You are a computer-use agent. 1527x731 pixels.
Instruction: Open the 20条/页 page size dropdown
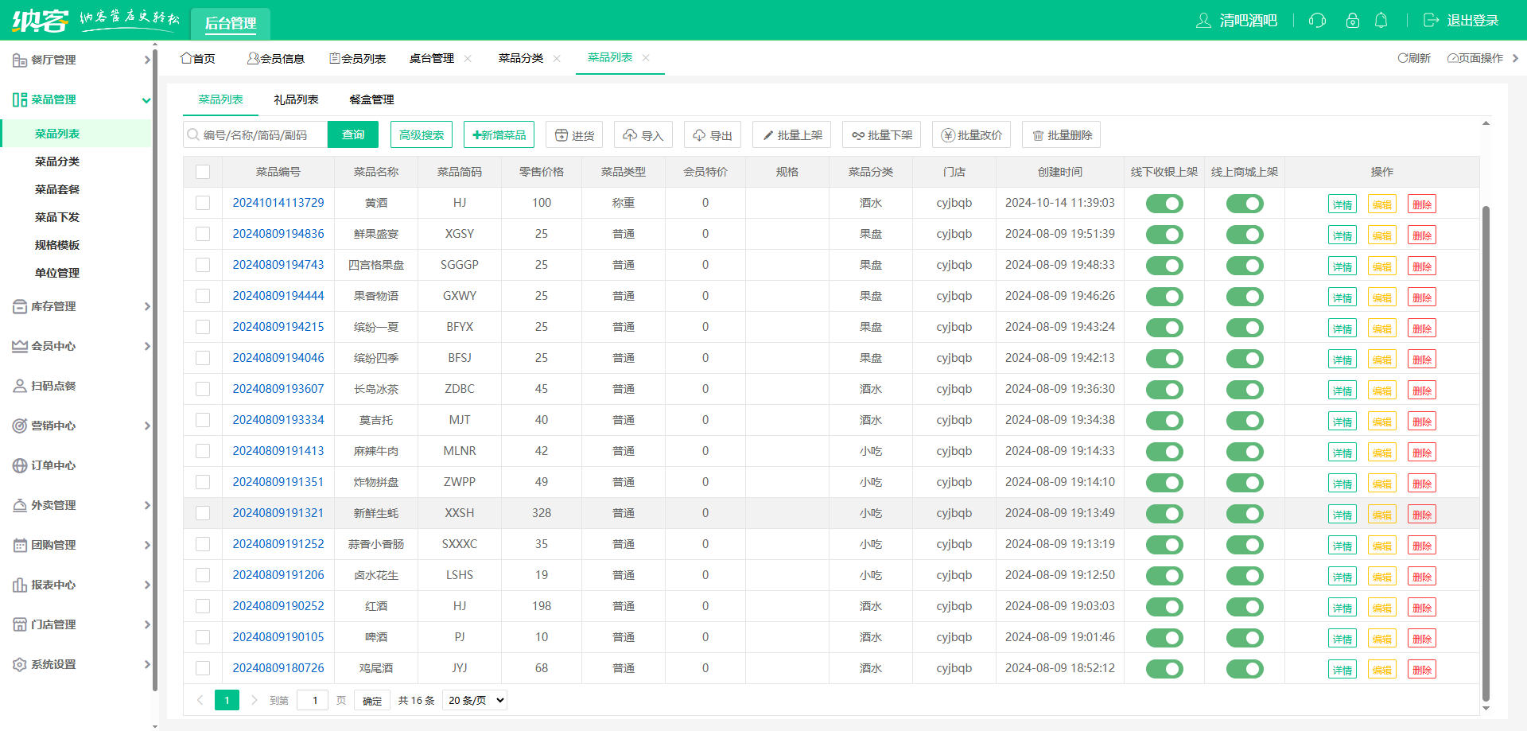474,700
